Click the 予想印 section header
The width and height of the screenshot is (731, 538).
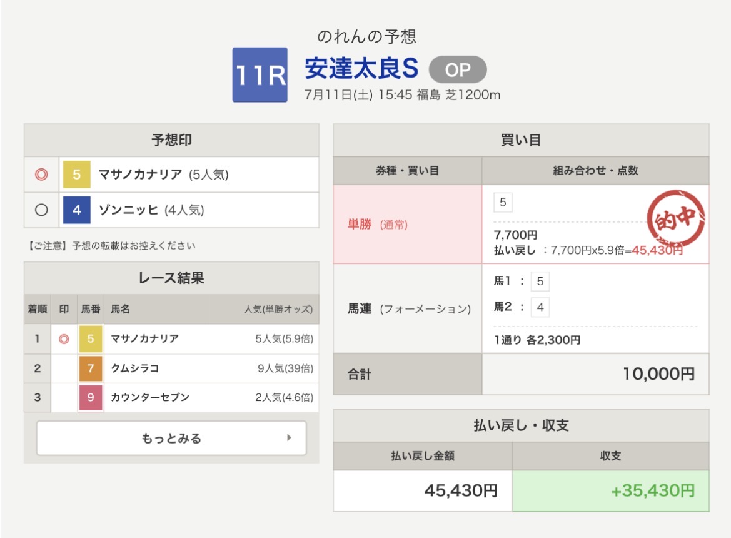pos(171,140)
